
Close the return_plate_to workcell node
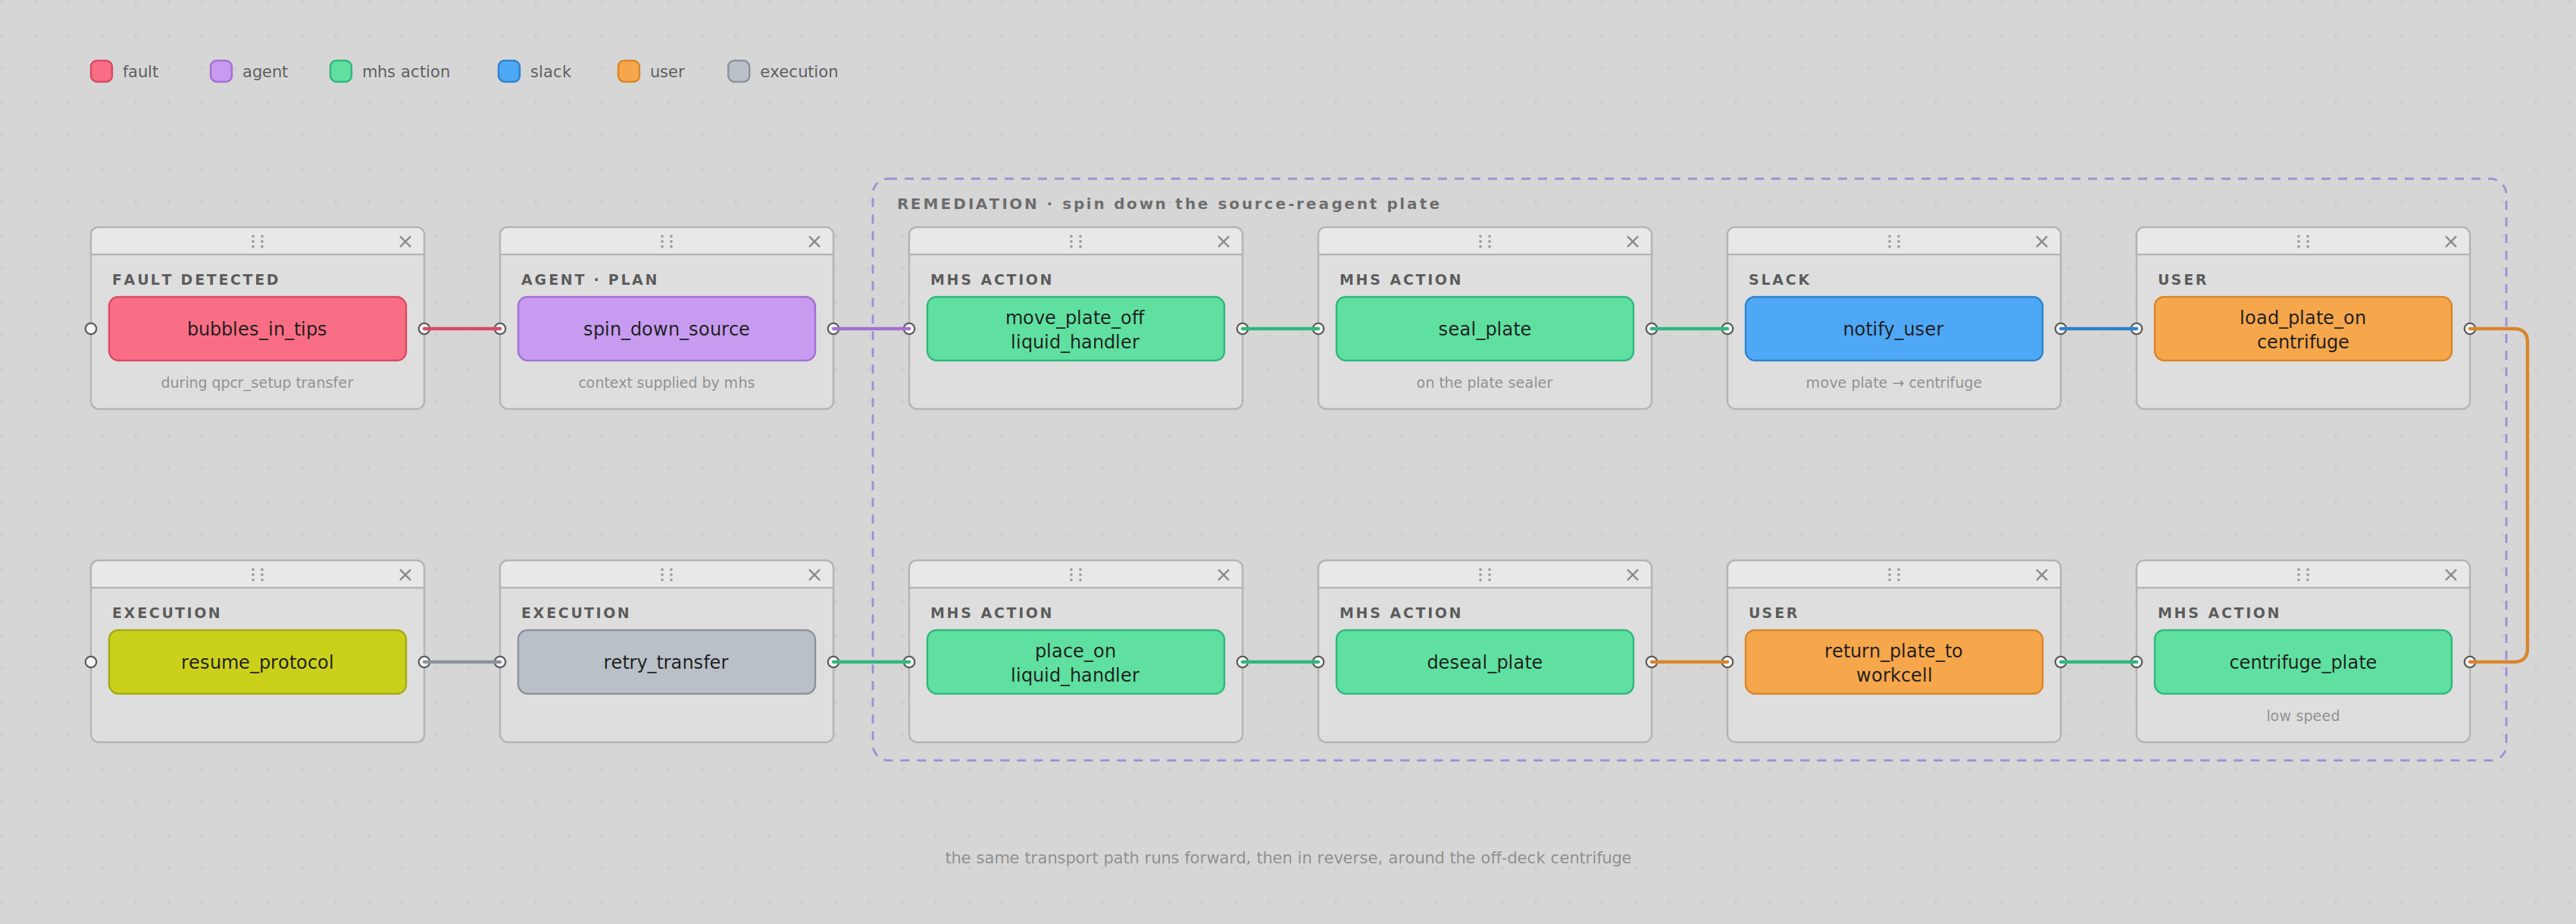(x=2041, y=575)
